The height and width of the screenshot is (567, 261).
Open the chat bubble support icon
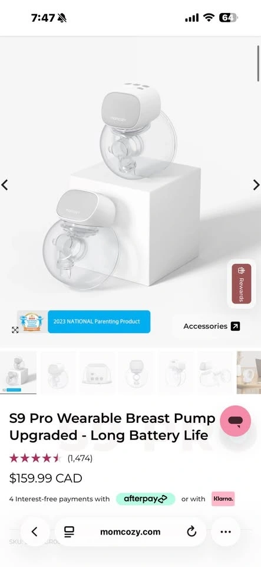tap(236, 421)
